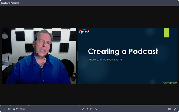
Task: Advance to the next slide
Action: [96, 109]
